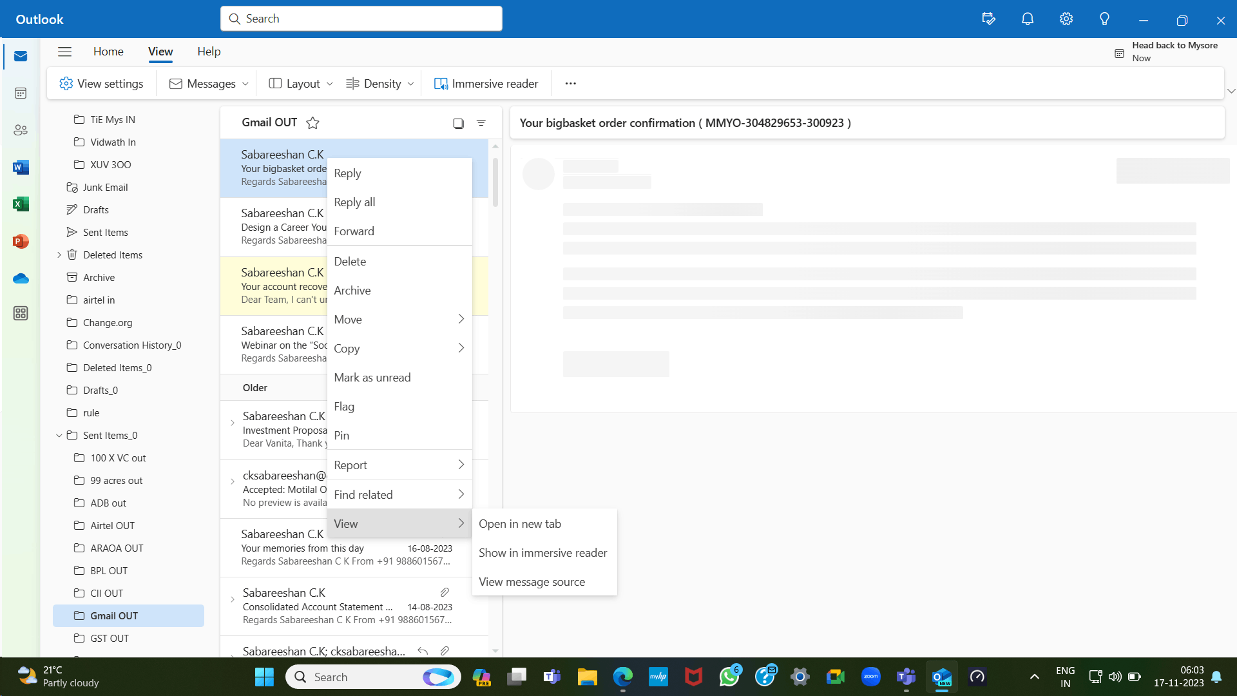Open PowerPoint from the left sidebar
1237x696 pixels.
click(21, 241)
